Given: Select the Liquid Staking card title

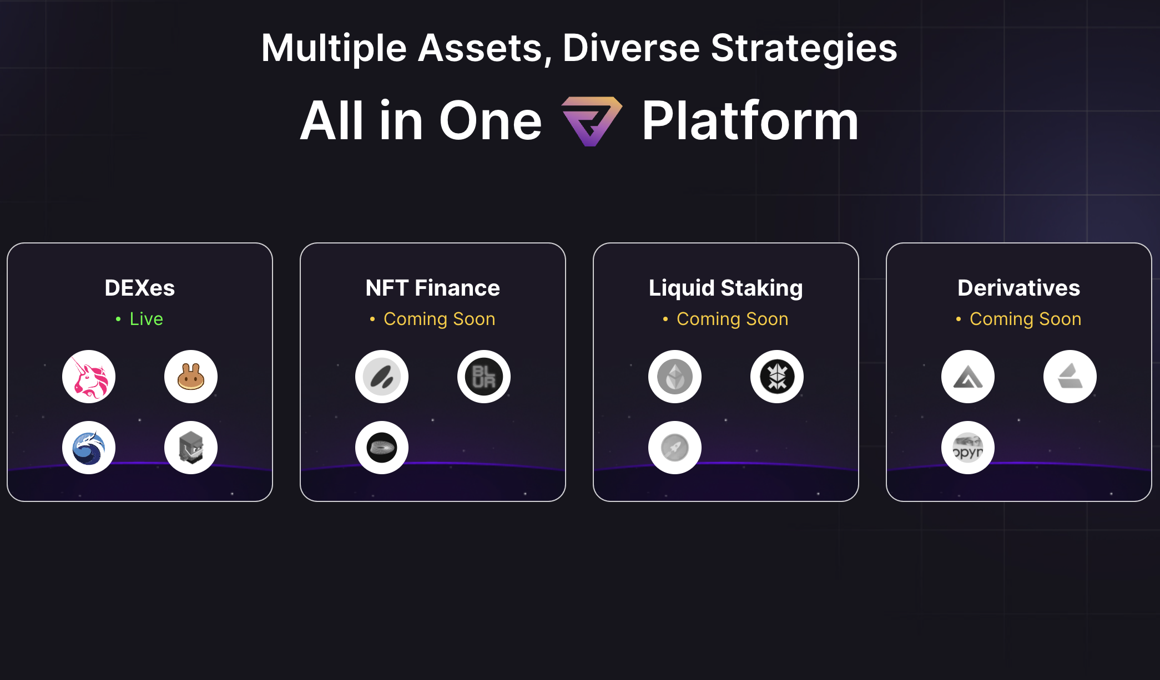Looking at the screenshot, I should [726, 288].
